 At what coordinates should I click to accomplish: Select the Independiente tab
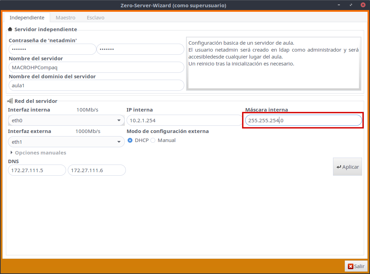pos(27,18)
